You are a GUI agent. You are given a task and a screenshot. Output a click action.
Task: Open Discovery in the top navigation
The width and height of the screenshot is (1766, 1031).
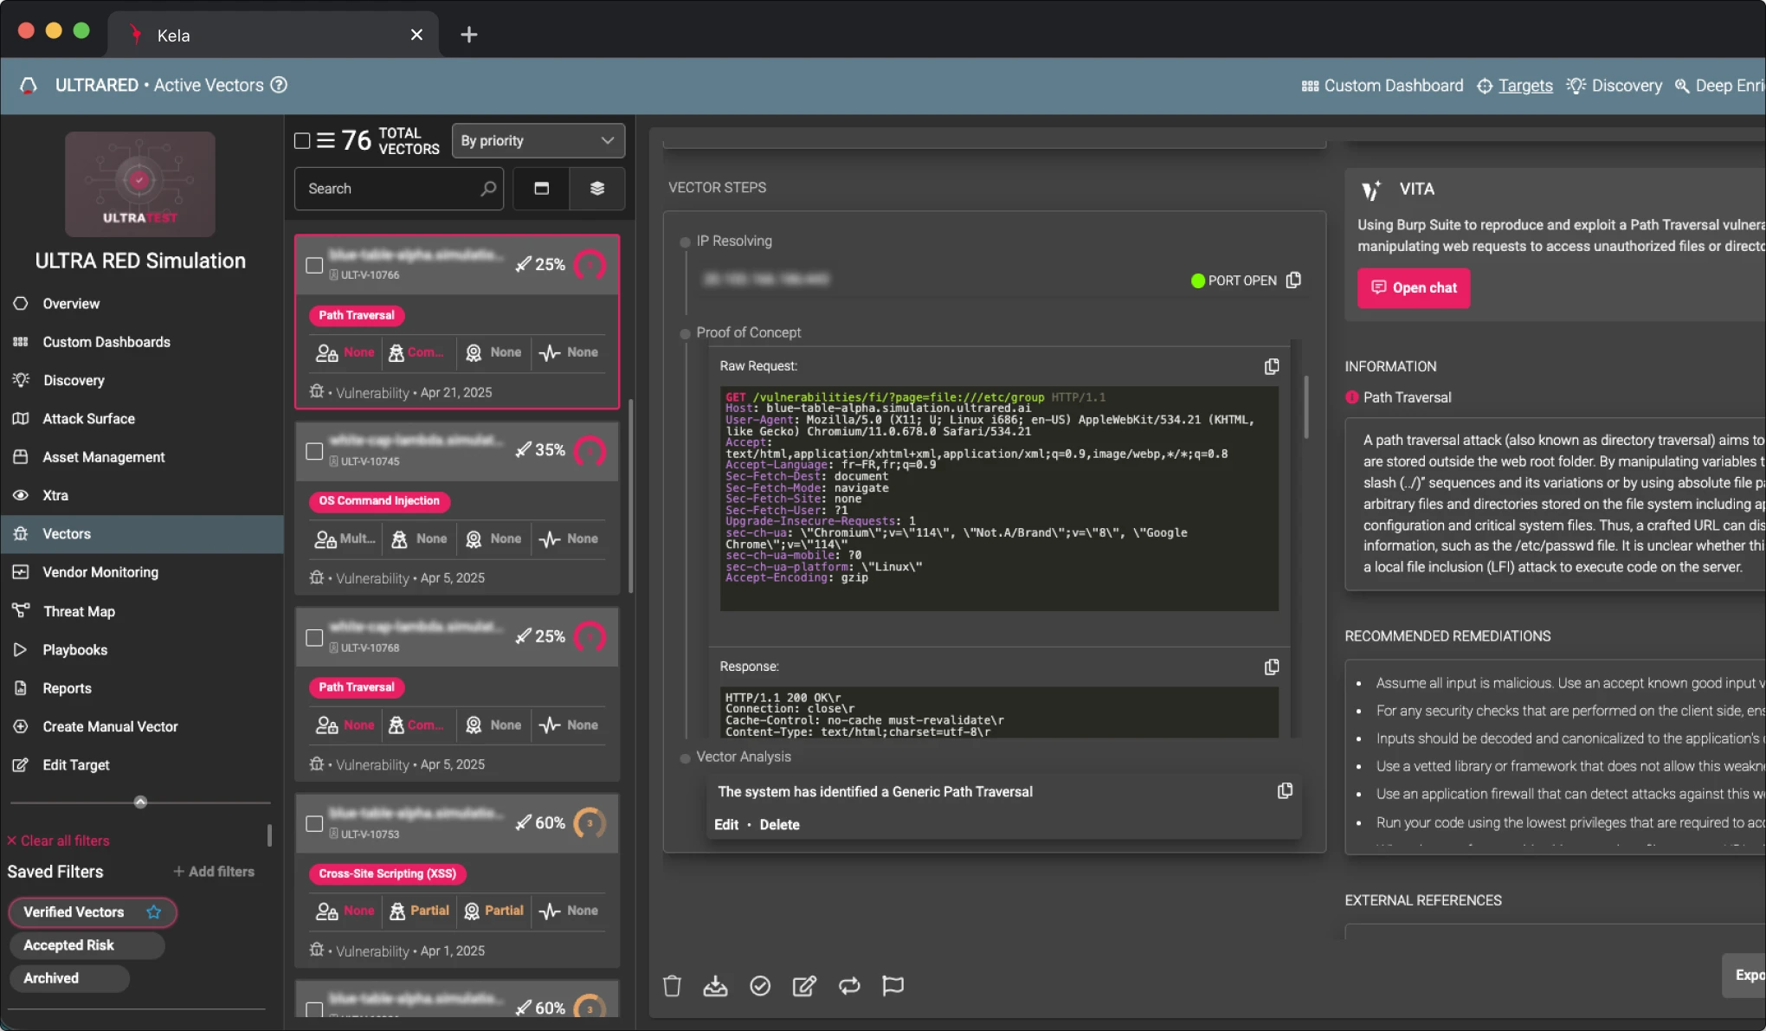(x=1615, y=86)
